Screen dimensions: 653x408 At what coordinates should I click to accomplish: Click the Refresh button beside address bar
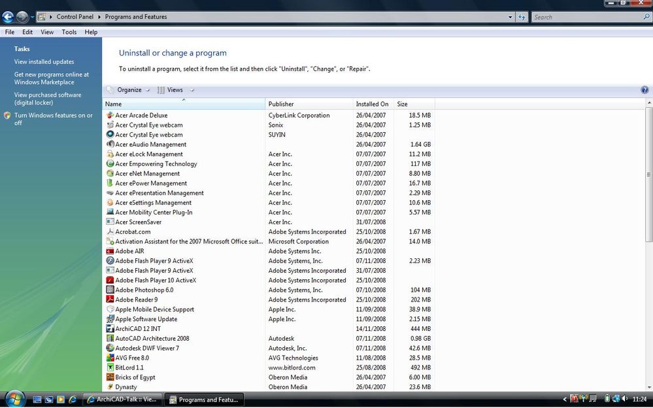tap(522, 17)
